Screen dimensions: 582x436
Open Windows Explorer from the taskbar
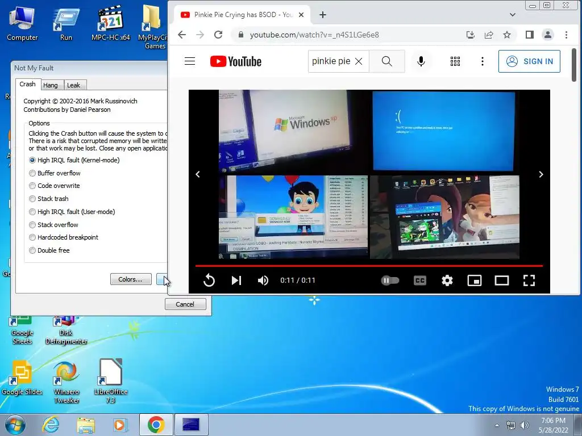(86, 425)
